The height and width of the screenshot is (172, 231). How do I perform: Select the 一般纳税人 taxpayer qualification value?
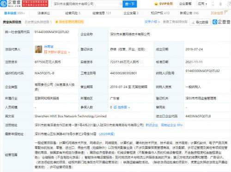(193, 87)
